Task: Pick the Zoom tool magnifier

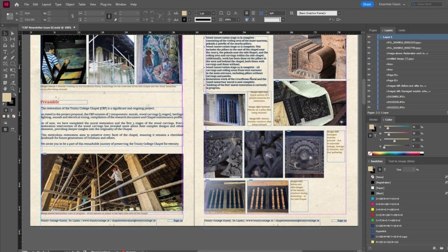Action: coord(12,88)
